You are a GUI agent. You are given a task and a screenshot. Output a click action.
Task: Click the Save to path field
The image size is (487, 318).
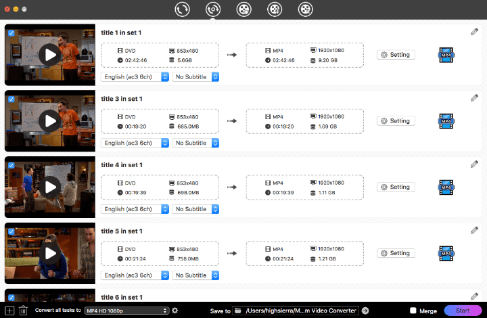296,311
